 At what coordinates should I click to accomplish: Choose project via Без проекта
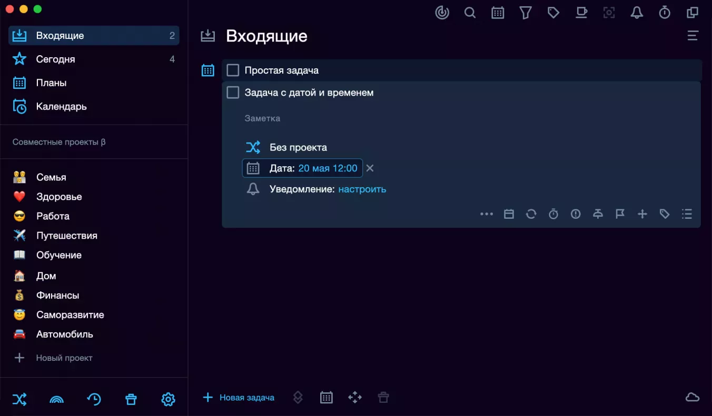(298, 148)
